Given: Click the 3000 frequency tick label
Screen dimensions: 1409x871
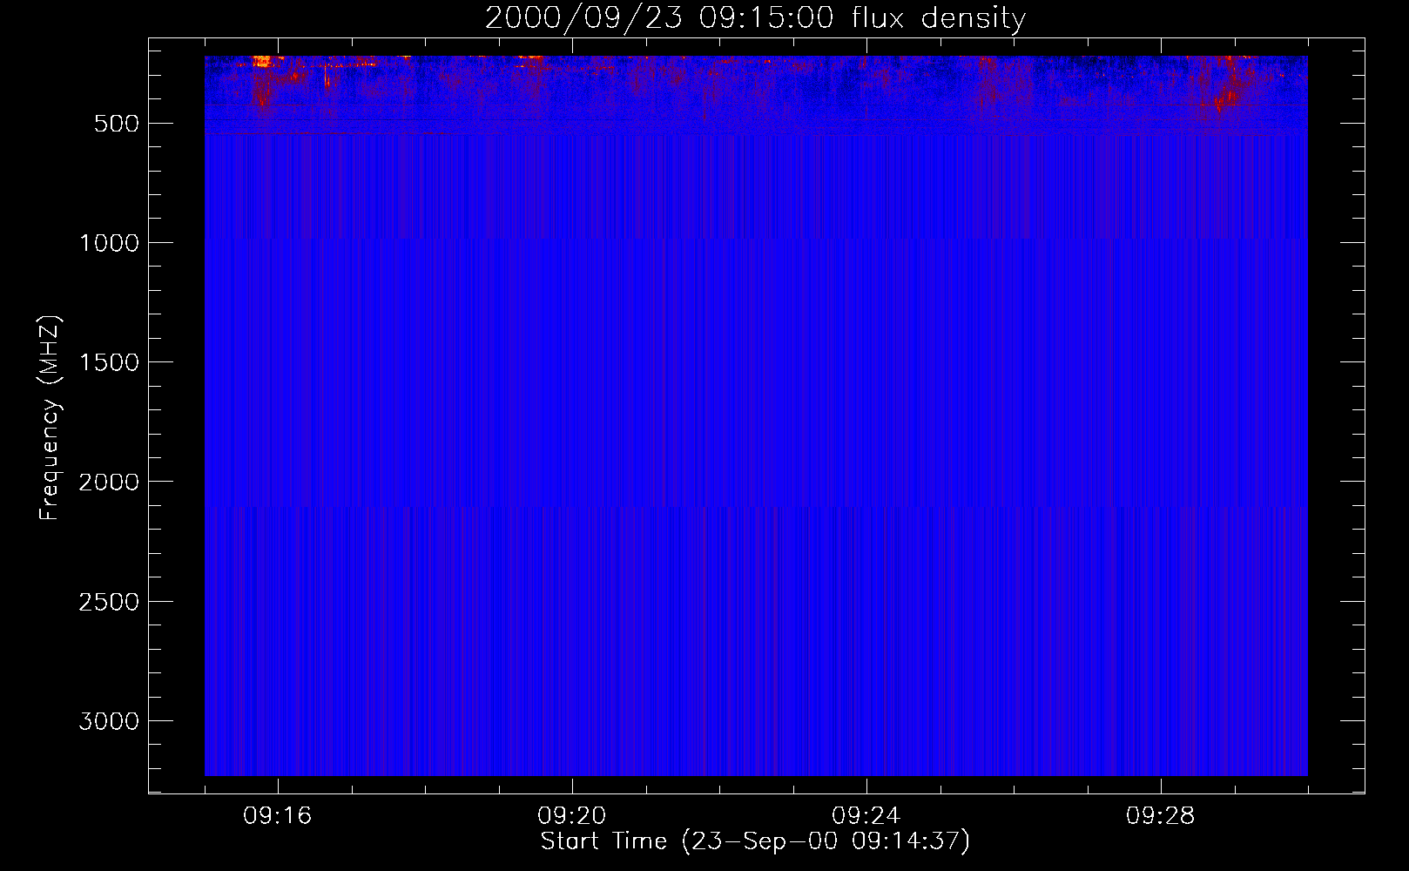Looking at the screenshot, I should coord(109,721).
